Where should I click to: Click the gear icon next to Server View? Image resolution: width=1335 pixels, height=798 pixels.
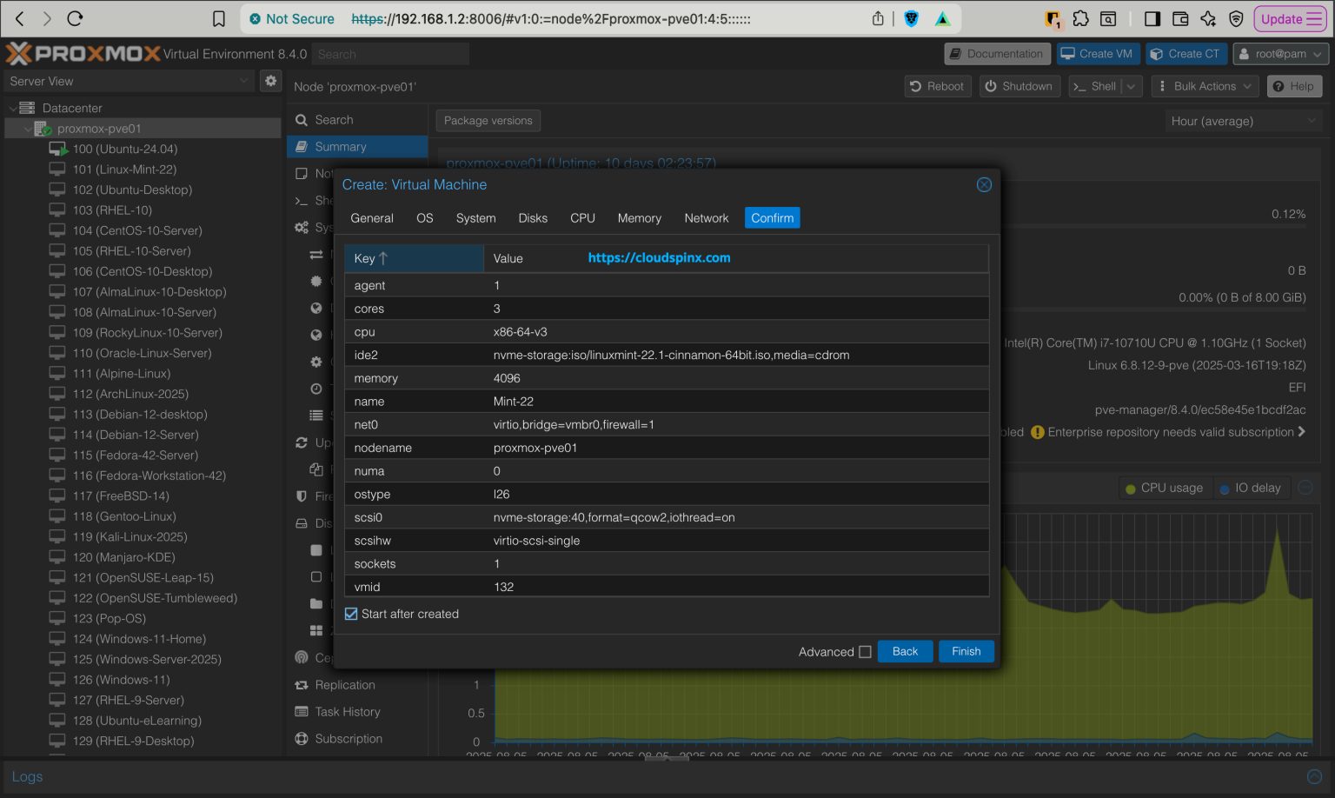[x=270, y=80]
